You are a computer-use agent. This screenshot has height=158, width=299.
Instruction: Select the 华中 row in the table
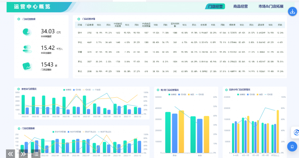pyautogui.click(x=180, y=33)
